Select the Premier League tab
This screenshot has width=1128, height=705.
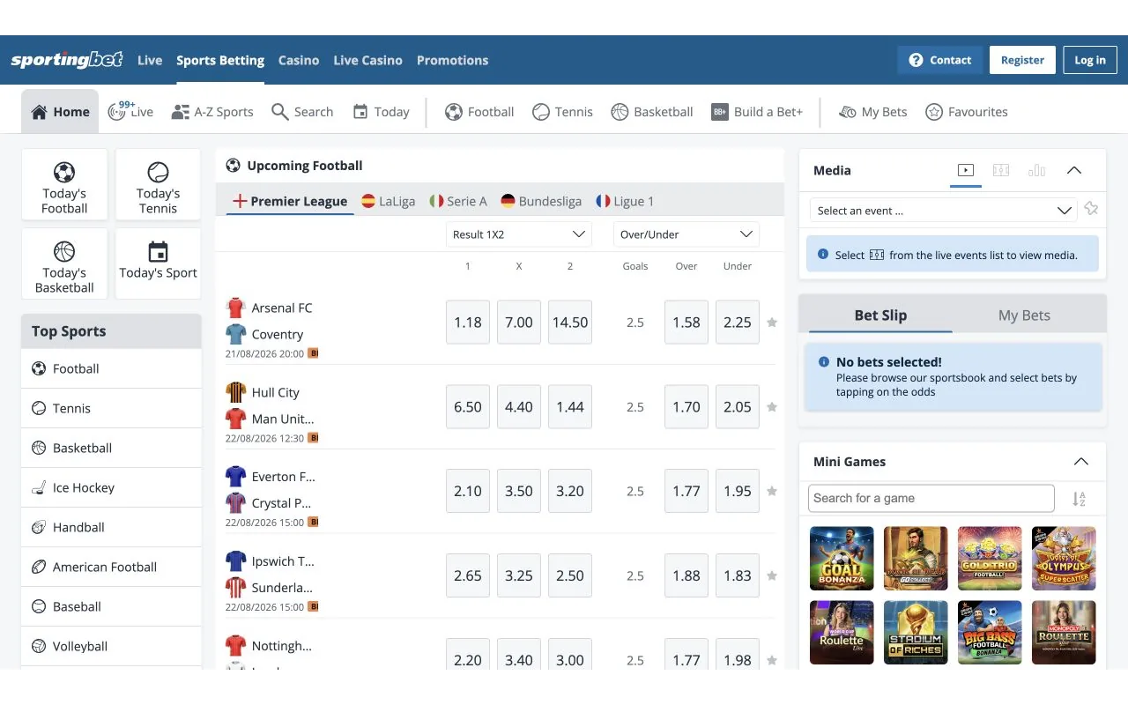click(290, 201)
